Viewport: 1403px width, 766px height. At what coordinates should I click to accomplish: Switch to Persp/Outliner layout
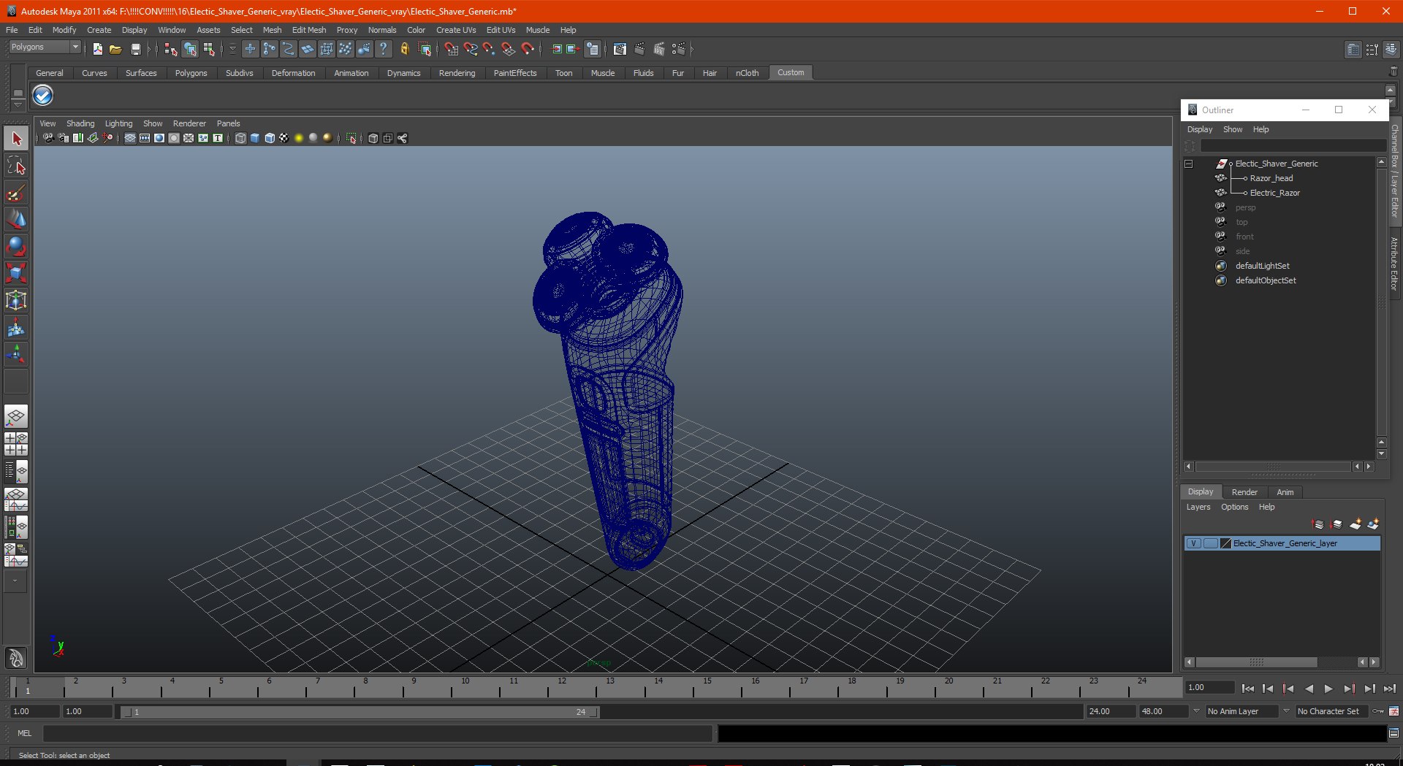click(16, 471)
